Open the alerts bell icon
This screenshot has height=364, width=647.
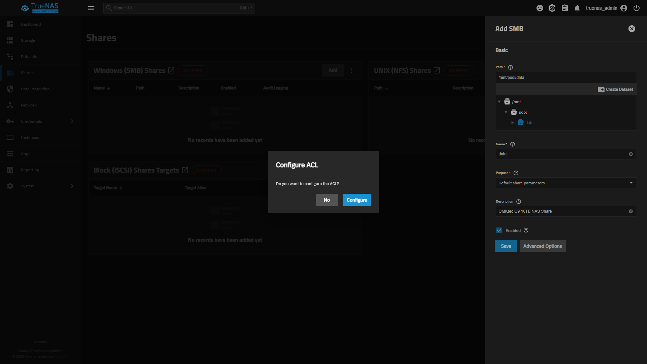tap(577, 8)
